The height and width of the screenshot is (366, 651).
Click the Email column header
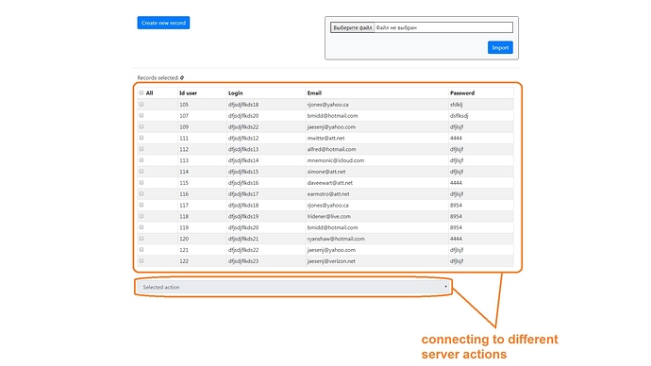coord(314,93)
